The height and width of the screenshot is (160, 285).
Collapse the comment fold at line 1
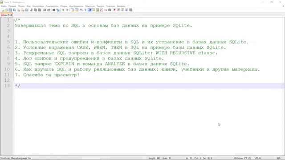pos(14,20)
